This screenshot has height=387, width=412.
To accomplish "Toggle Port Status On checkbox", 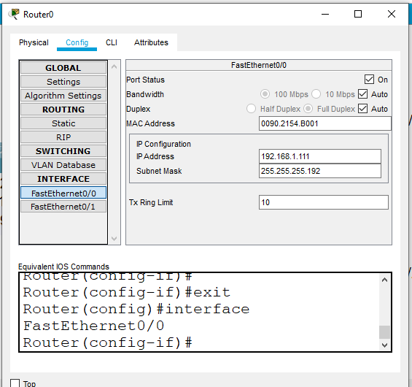I will click(x=369, y=80).
